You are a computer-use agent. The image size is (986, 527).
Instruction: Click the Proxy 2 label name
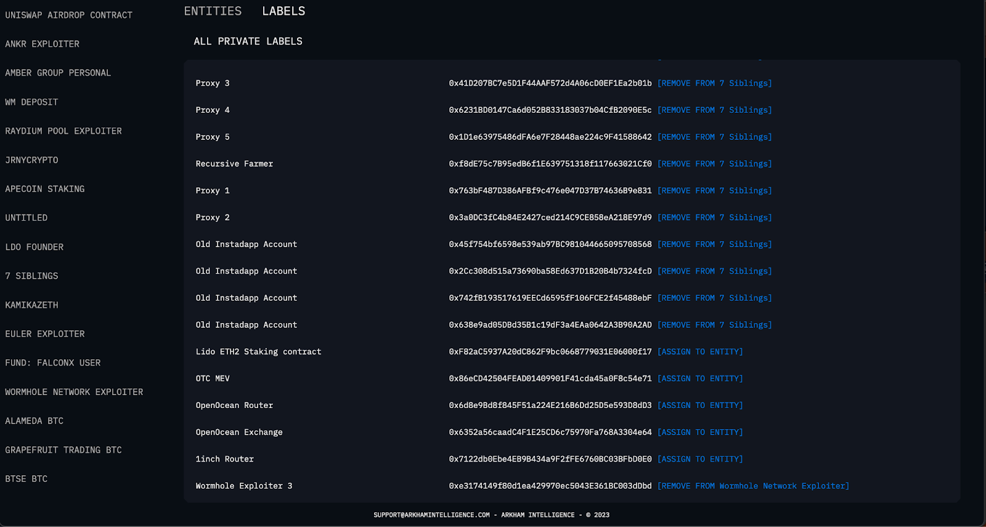tap(213, 217)
